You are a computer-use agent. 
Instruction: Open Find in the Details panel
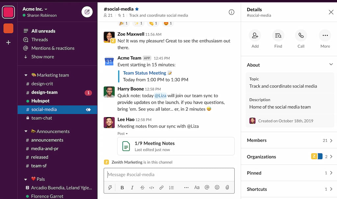278,35
